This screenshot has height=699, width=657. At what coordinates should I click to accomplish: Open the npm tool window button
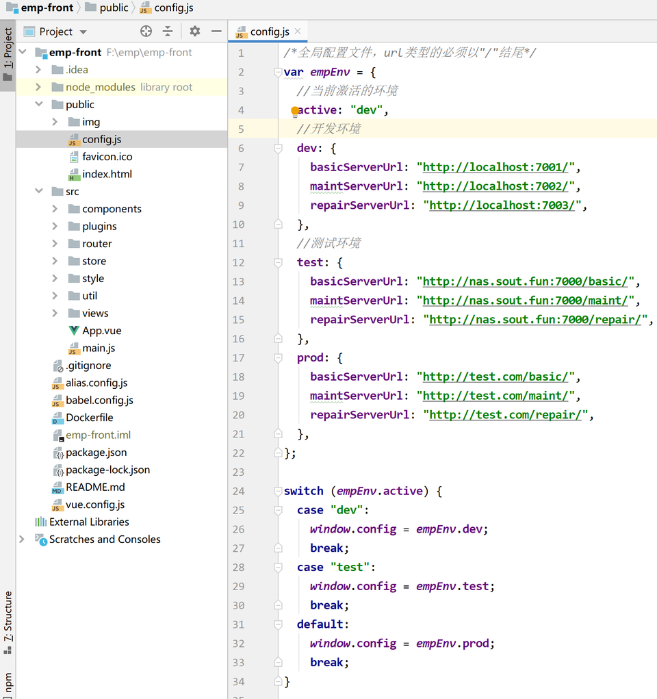click(8, 683)
